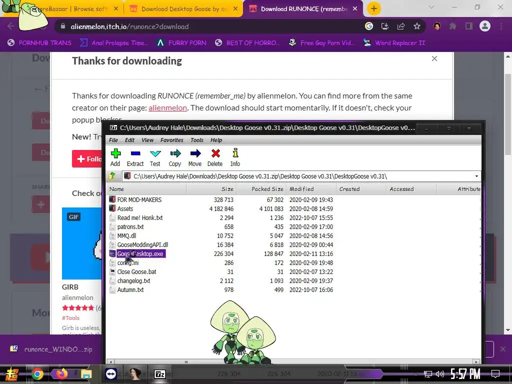Click the 7-Zip scrollbar right arrow
The height and width of the screenshot is (384, 512).
click(476, 362)
